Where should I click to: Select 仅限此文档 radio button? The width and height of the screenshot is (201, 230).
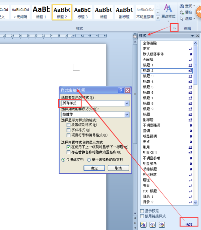click(x=63, y=160)
